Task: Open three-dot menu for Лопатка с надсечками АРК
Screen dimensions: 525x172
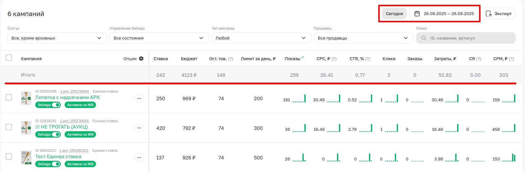Action: pyautogui.click(x=139, y=98)
